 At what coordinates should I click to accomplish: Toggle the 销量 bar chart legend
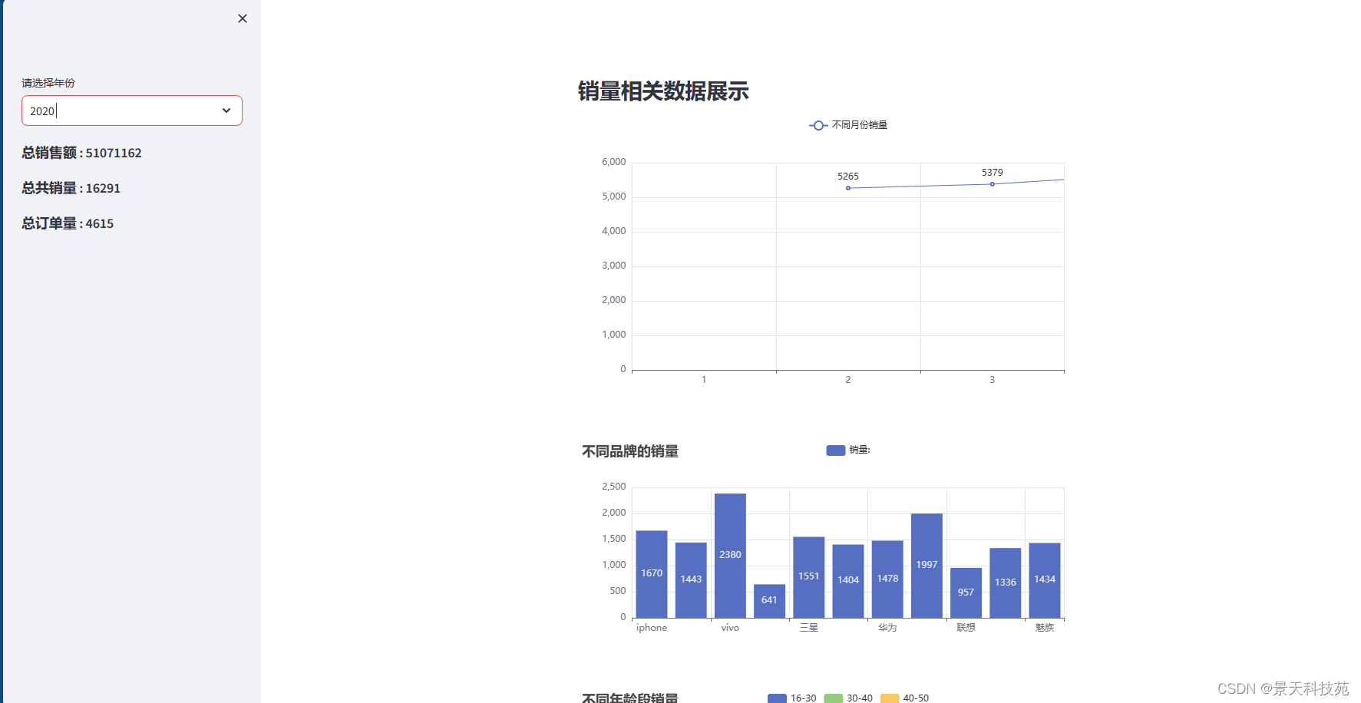(x=848, y=450)
